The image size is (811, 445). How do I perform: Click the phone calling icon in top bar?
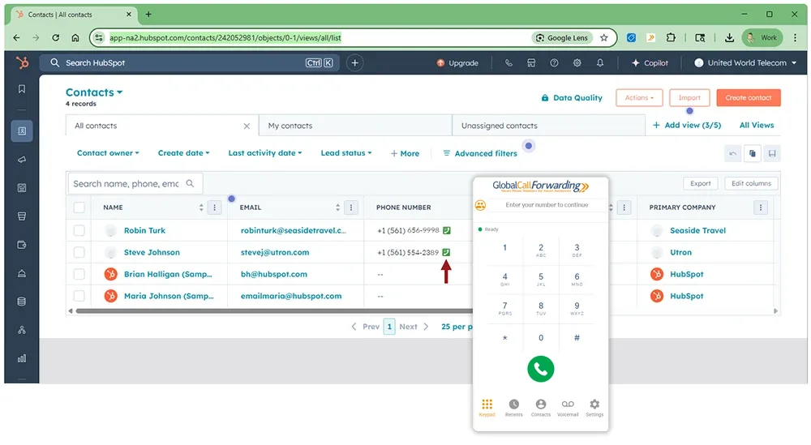click(509, 63)
